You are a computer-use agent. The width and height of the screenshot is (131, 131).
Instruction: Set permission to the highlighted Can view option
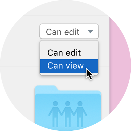click(x=69, y=66)
